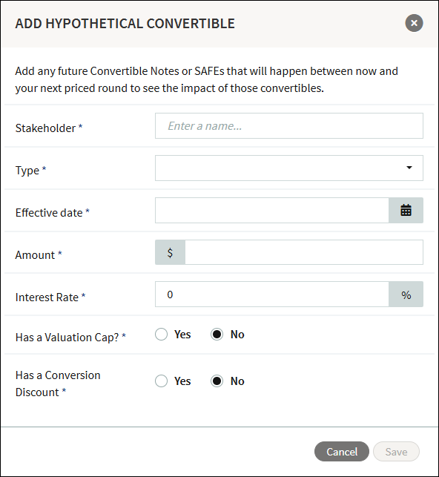Close the Add Hypothetical Convertible dialog
This screenshot has height=477, width=439.
coord(414,23)
